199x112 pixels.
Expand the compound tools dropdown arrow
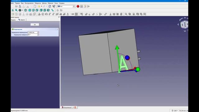[x=84, y=14]
